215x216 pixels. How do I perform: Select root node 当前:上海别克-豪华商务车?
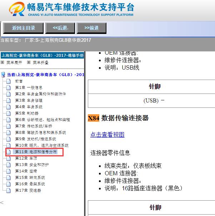pos(45,75)
